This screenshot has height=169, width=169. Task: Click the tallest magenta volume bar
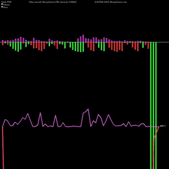click(x=83, y=39)
